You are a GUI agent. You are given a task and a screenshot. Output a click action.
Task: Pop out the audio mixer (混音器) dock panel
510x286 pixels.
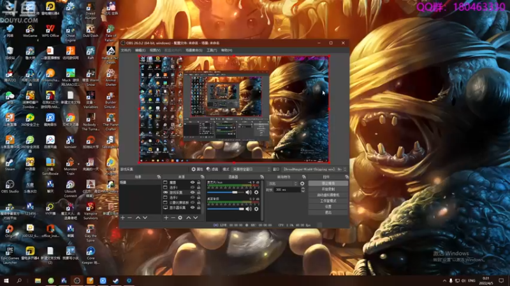[262, 177]
